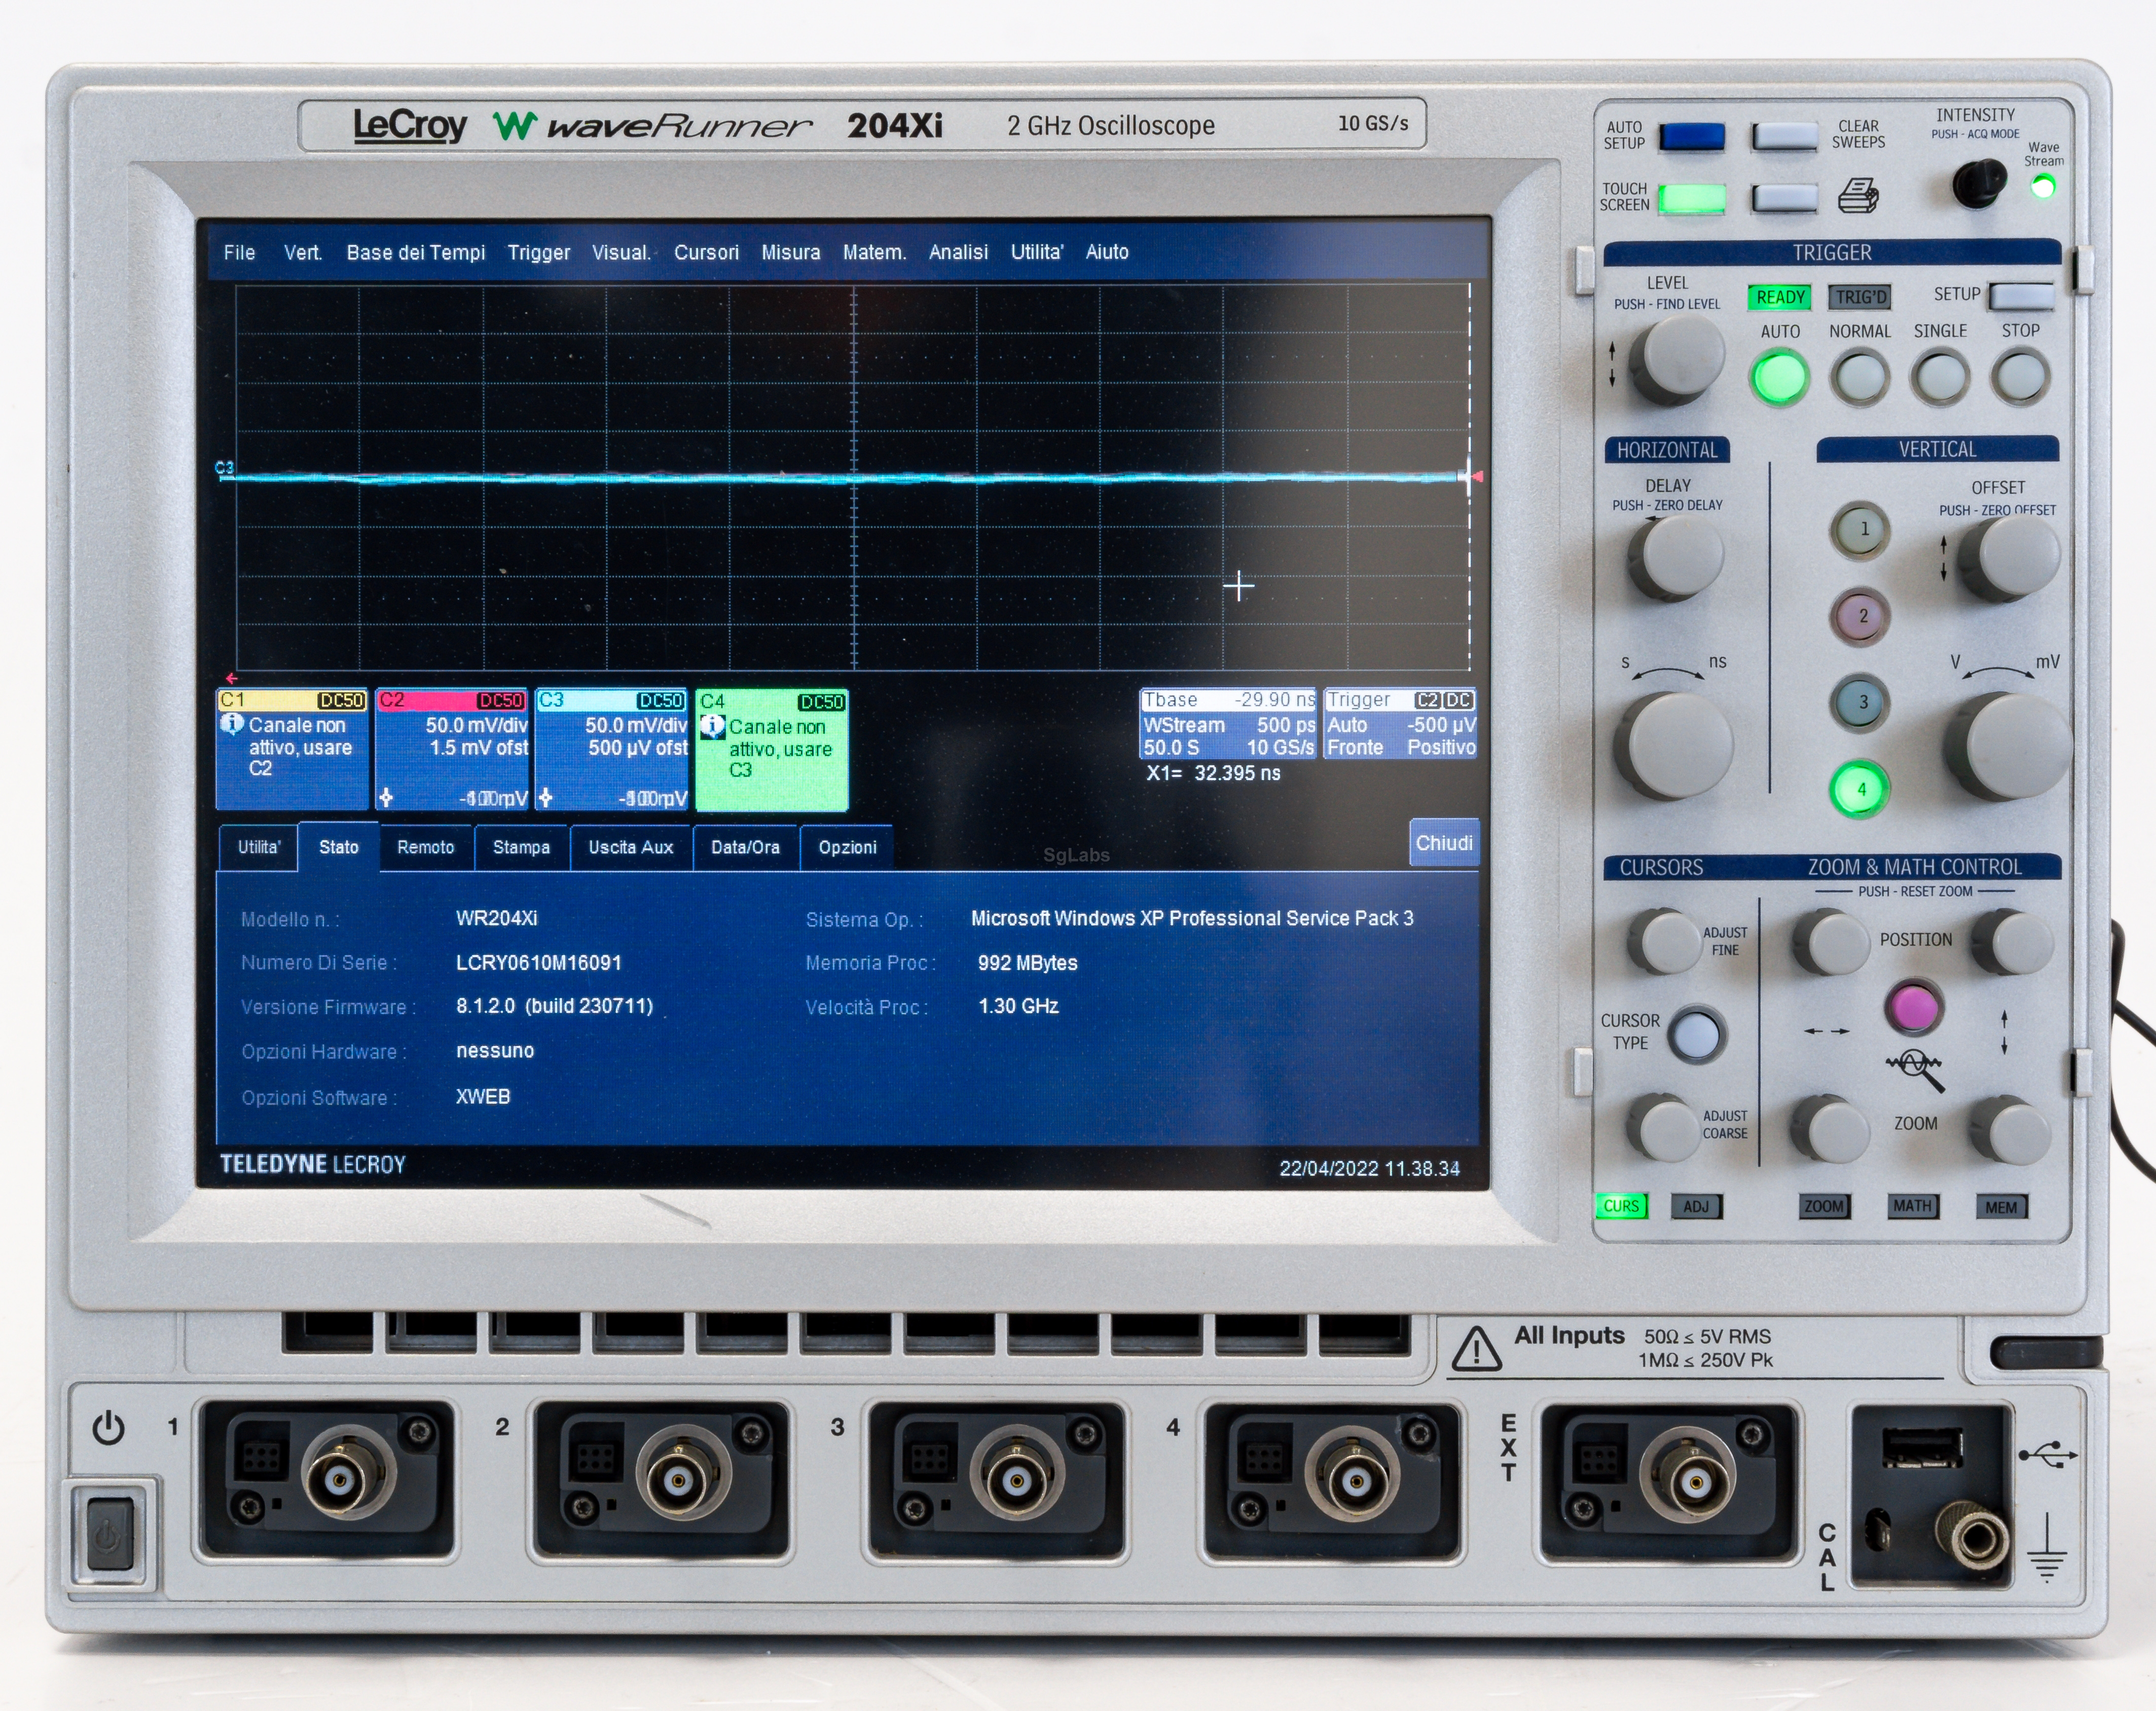Open the File menu
Screen dimensions: 2156x1711
(239, 252)
